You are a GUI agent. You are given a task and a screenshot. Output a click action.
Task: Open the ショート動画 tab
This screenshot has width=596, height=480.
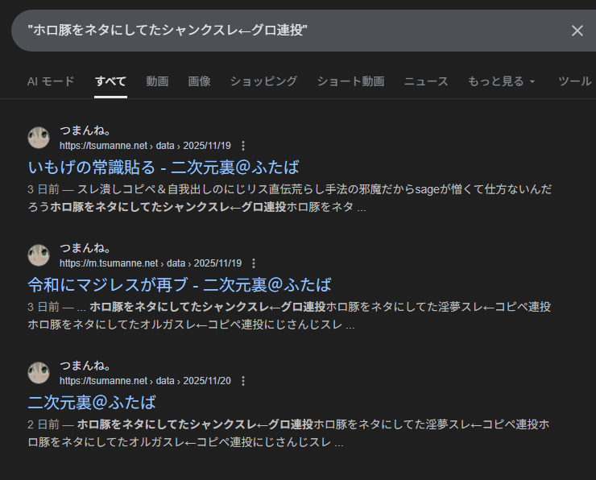click(x=350, y=81)
